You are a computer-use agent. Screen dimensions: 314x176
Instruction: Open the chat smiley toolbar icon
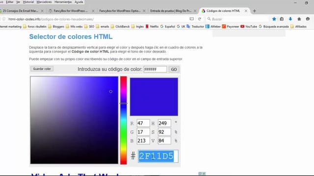[x=308, y=19]
